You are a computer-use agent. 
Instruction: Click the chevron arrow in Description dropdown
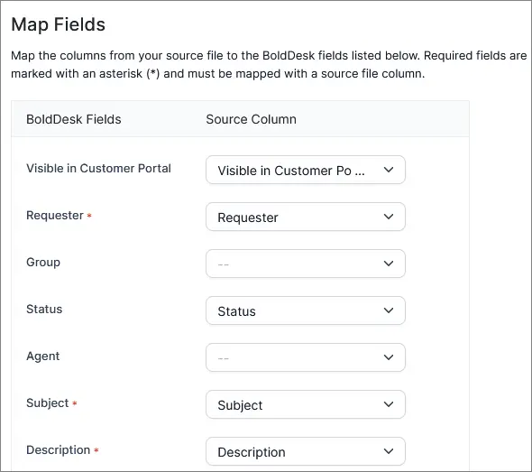click(x=389, y=450)
